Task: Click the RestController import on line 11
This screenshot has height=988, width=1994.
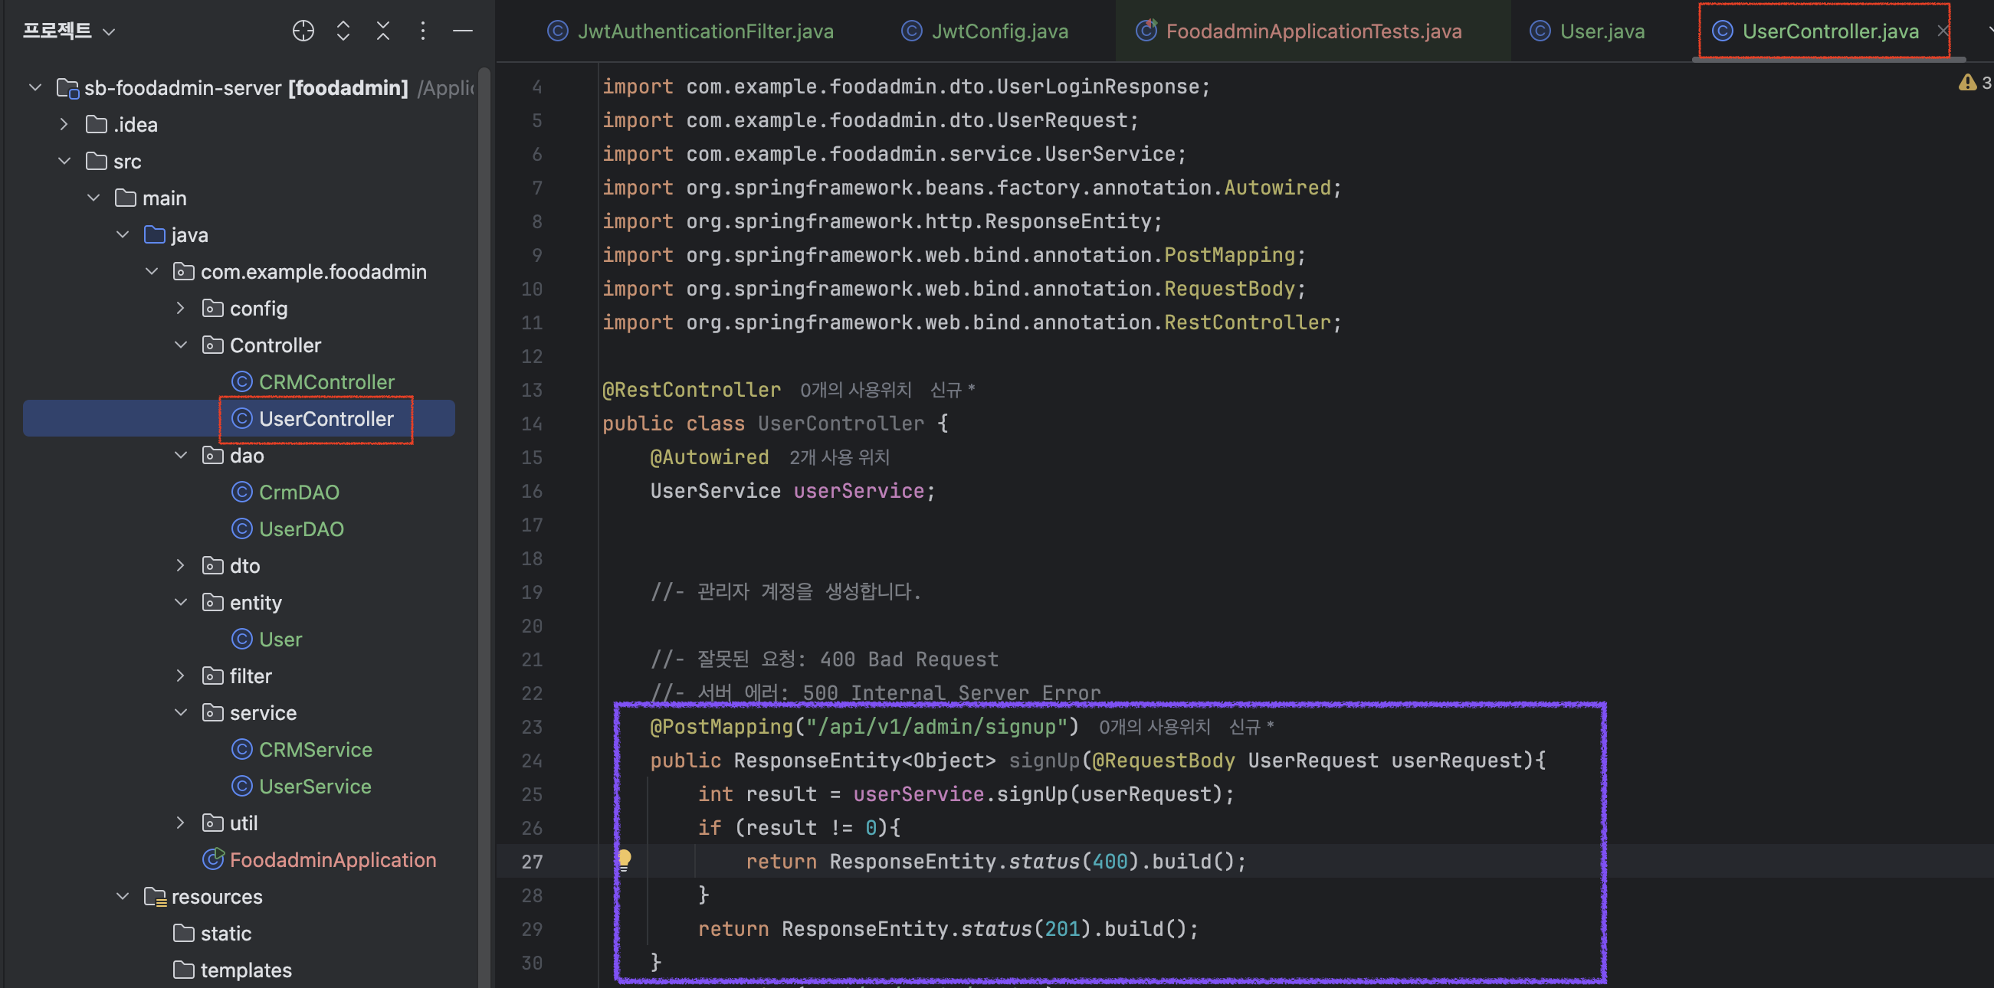Action: (1247, 322)
